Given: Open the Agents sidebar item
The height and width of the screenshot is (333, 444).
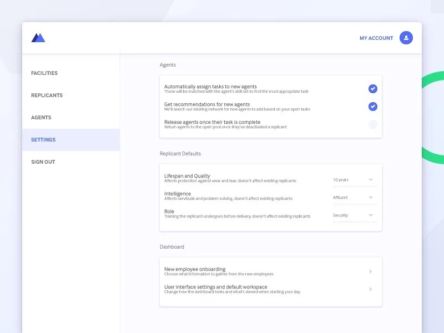Looking at the screenshot, I should (x=41, y=118).
